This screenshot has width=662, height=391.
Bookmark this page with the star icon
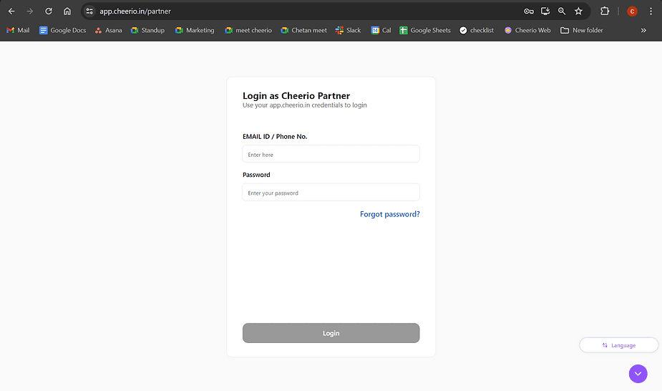pos(578,11)
